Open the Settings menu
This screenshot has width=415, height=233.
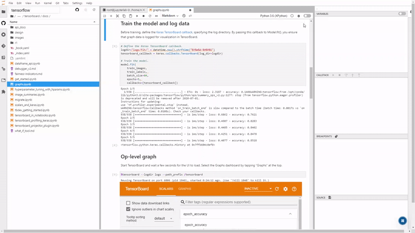(77, 3)
